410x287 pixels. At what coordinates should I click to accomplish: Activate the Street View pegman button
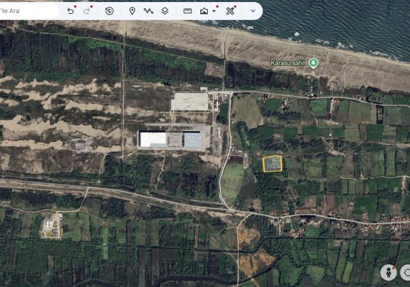(389, 273)
